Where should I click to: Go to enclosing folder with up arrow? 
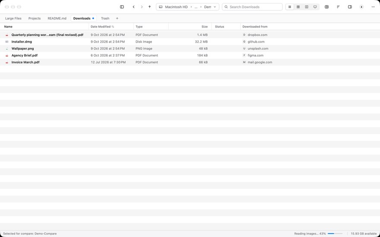click(x=149, y=7)
